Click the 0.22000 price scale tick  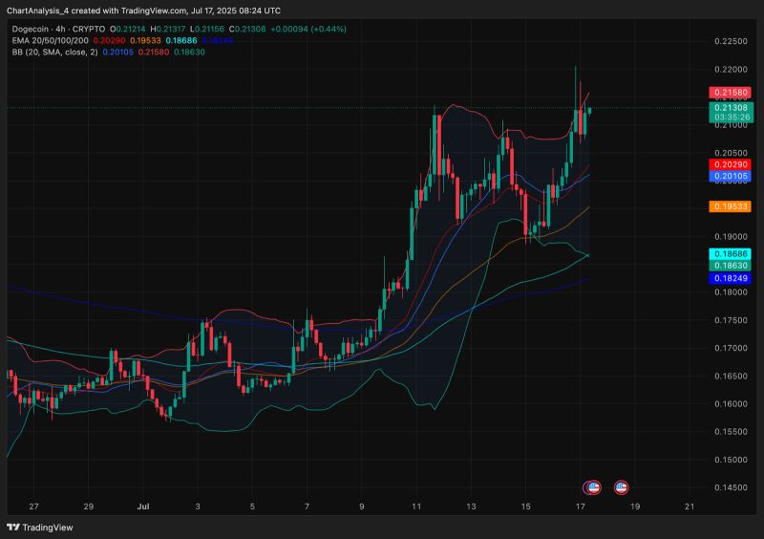731,69
